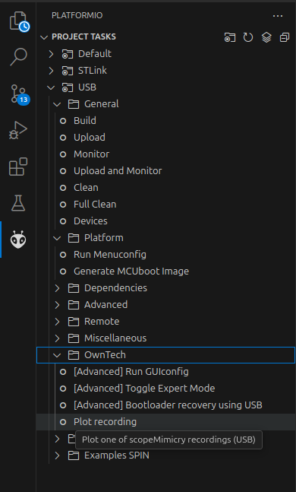Collapse the Platform folder

point(57,238)
